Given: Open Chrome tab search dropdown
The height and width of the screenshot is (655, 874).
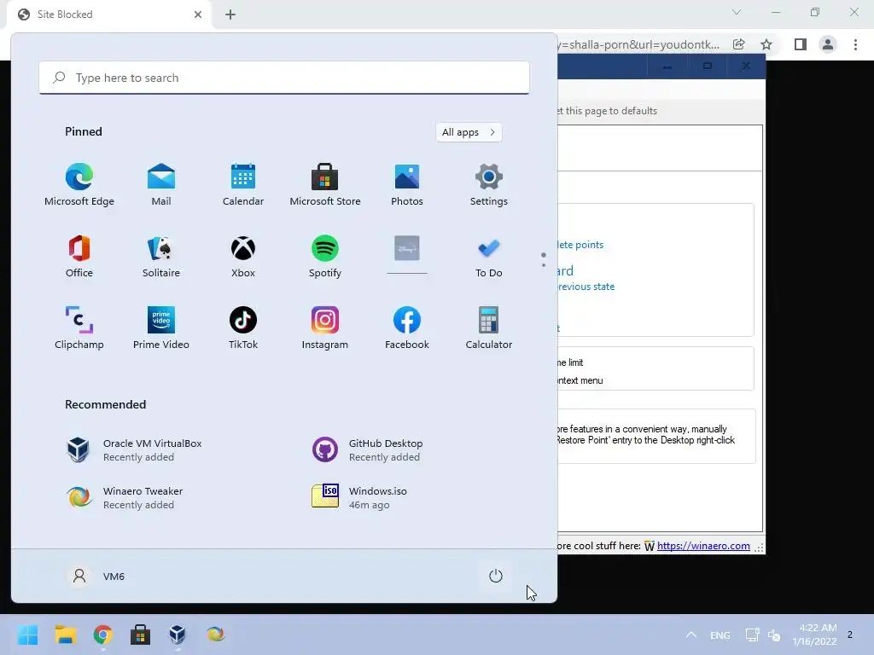Looking at the screenshot, I should (737, 12).
